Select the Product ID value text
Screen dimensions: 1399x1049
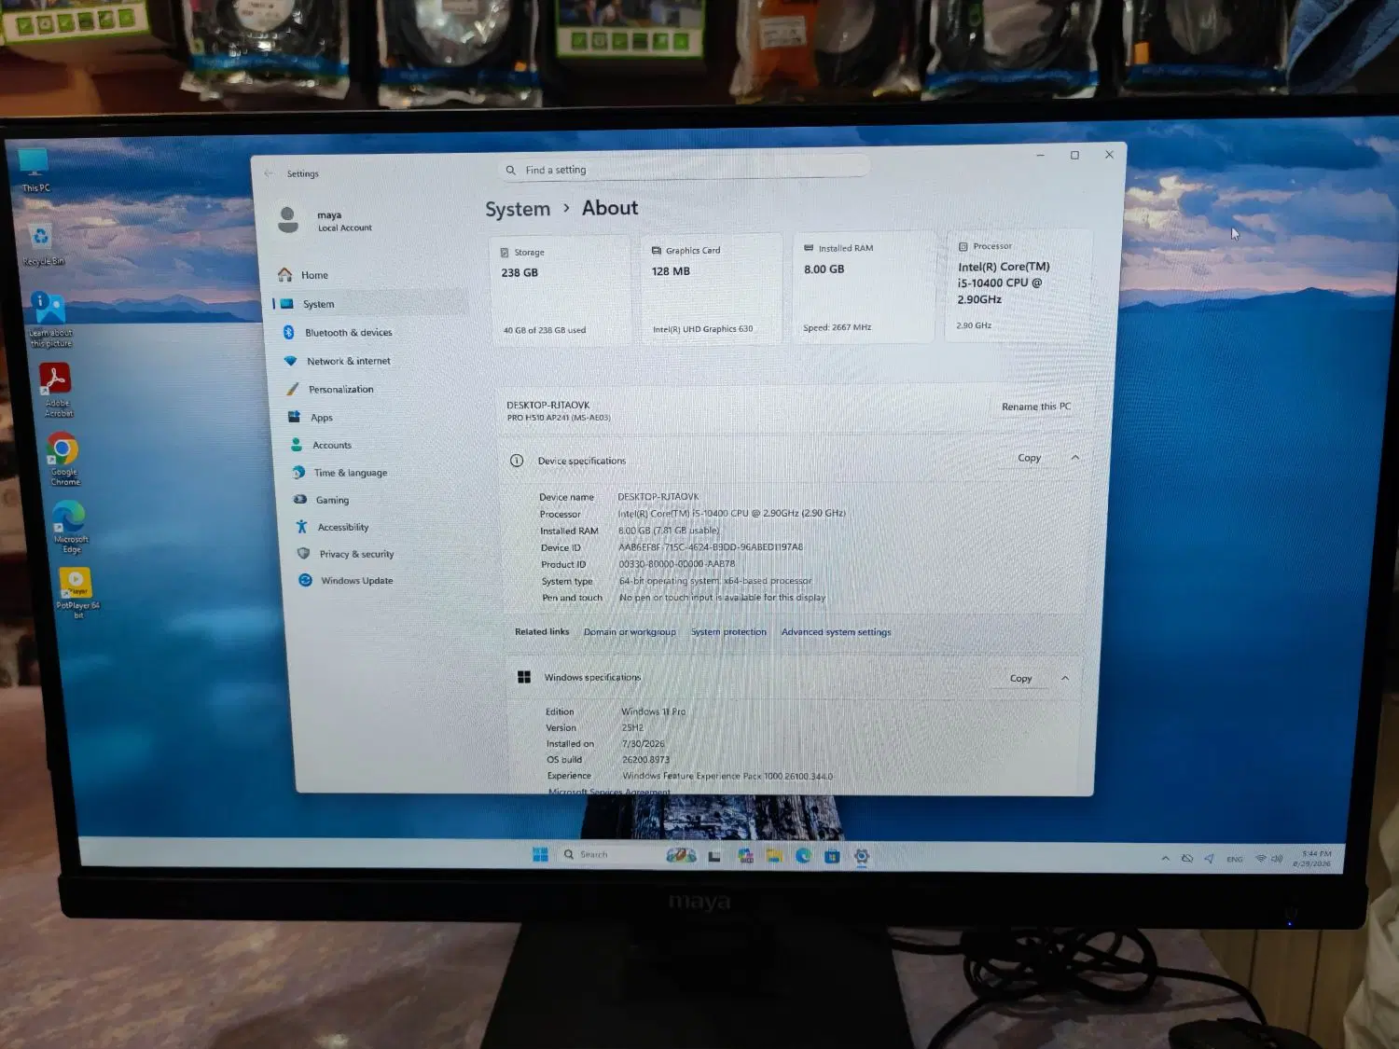point(677,564)
